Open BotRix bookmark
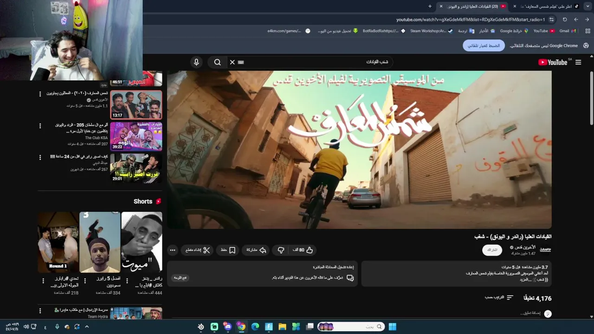Screen dimensions: 594x334 pos(384,31)
